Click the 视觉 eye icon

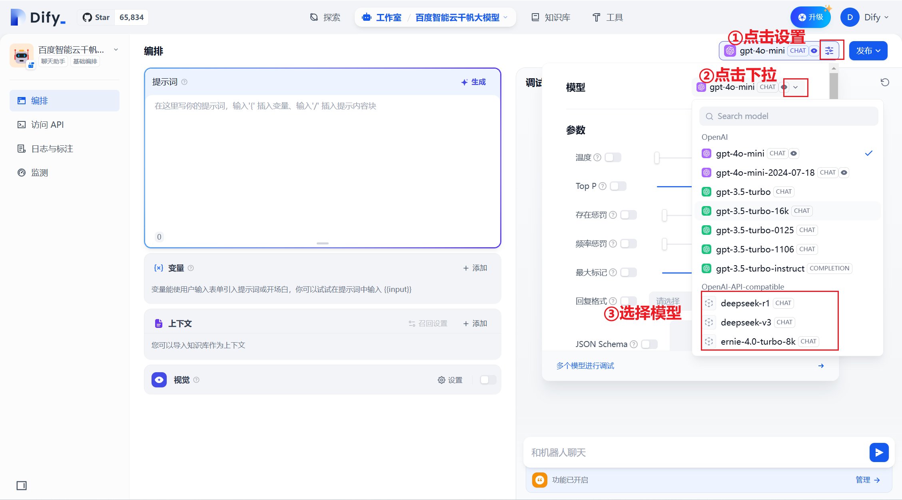tap(159, 380)
